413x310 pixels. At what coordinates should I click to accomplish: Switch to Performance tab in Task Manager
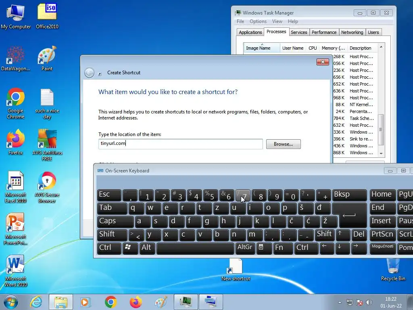tap(324, 32)
